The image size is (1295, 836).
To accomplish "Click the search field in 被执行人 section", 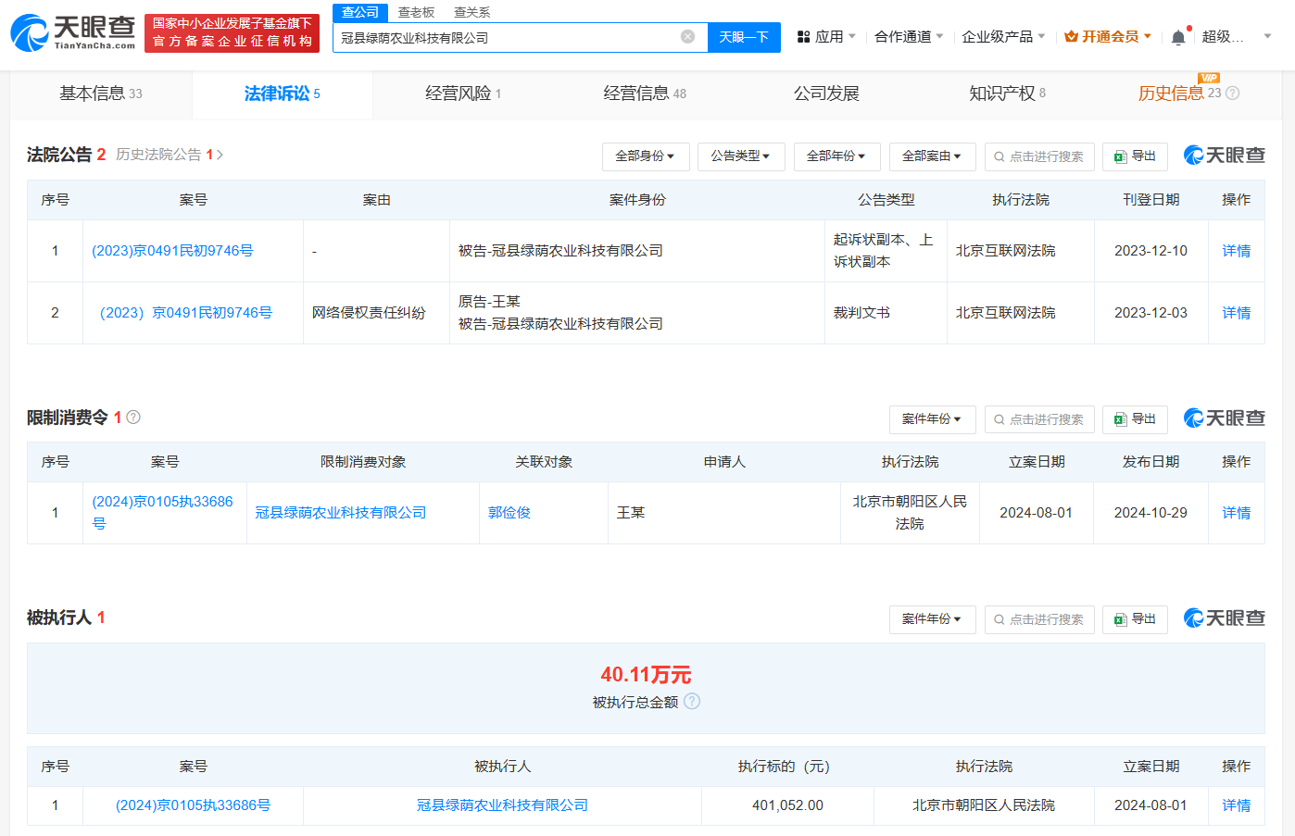I will click(1039, 619).
